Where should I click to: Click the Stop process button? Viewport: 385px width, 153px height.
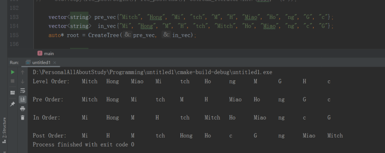click(13, 81)
